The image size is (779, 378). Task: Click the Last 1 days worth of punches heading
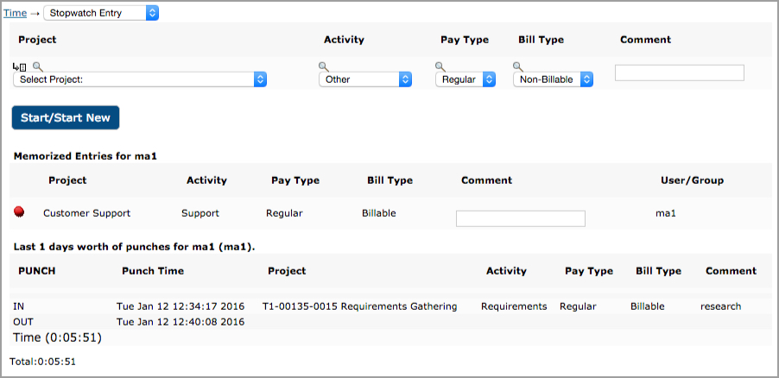click(134, 247)
